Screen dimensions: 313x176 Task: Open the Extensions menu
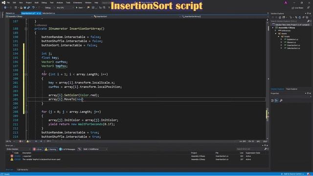[x=78, y=2]
